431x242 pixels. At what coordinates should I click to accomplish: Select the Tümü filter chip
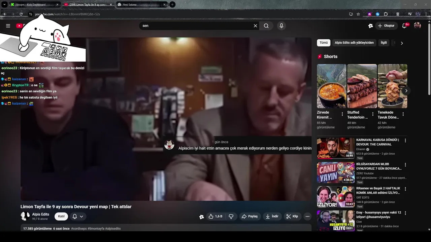coord(324,43)
